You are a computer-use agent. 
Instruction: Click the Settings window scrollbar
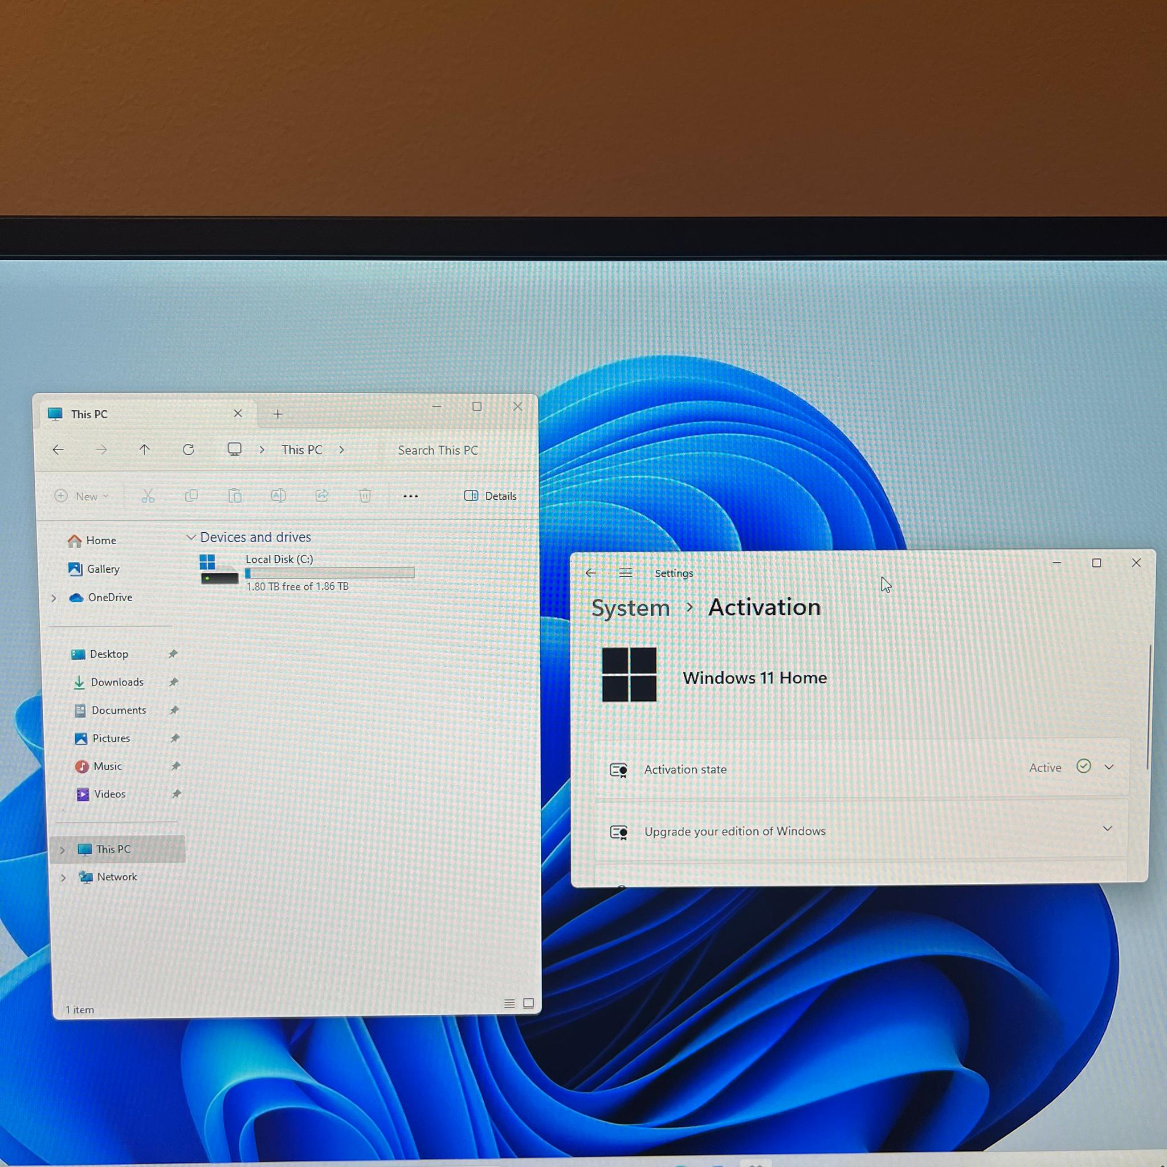1149,707
